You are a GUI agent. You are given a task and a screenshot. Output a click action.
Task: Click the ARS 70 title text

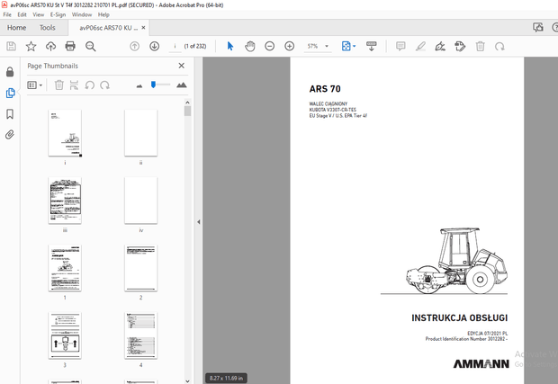pos(325,89)
